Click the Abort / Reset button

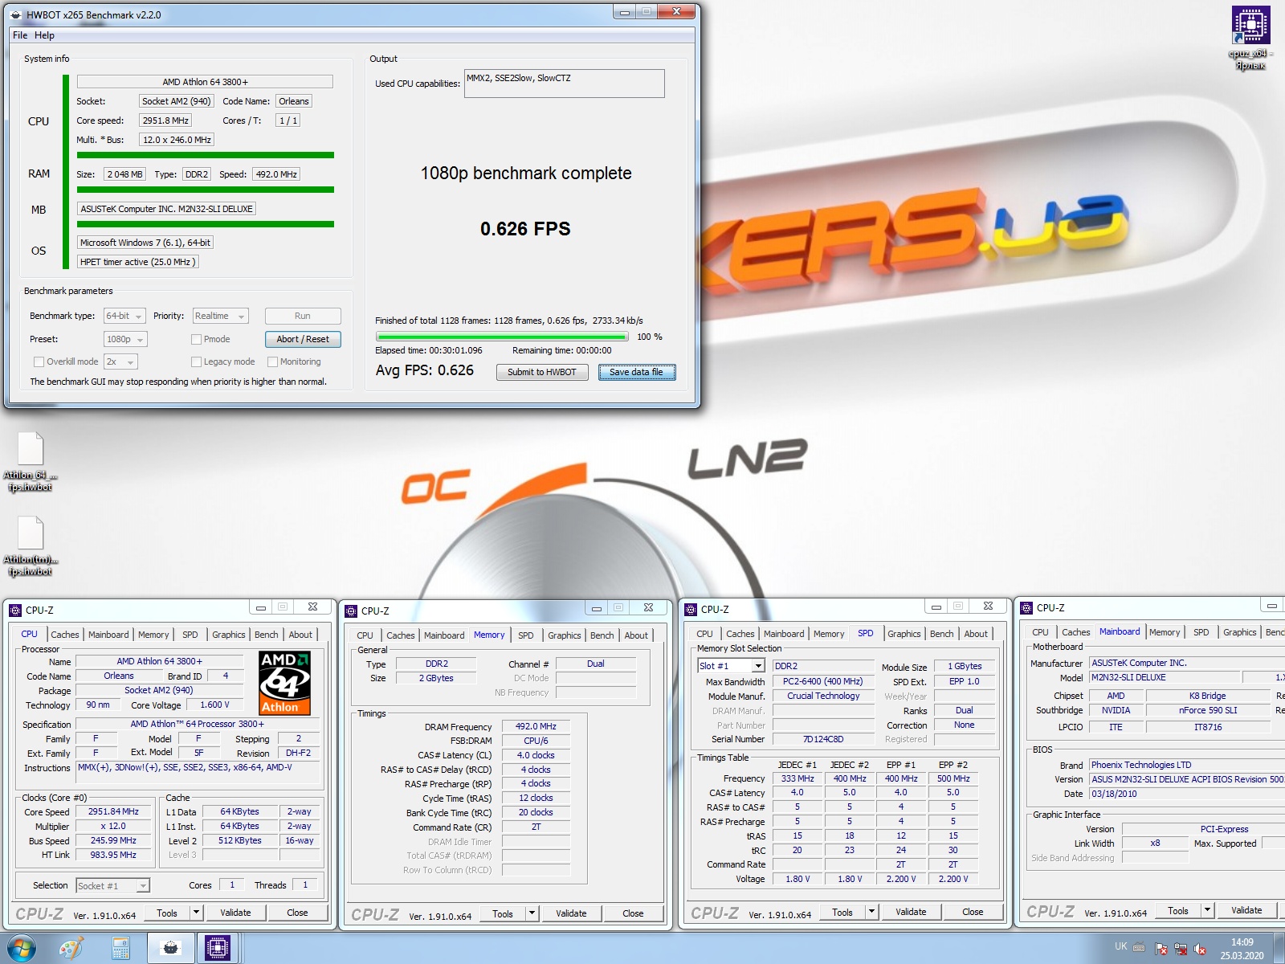click(x=303, y=339)
